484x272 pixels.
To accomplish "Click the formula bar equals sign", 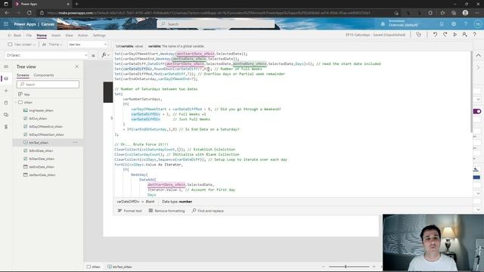I will [93, 55].
